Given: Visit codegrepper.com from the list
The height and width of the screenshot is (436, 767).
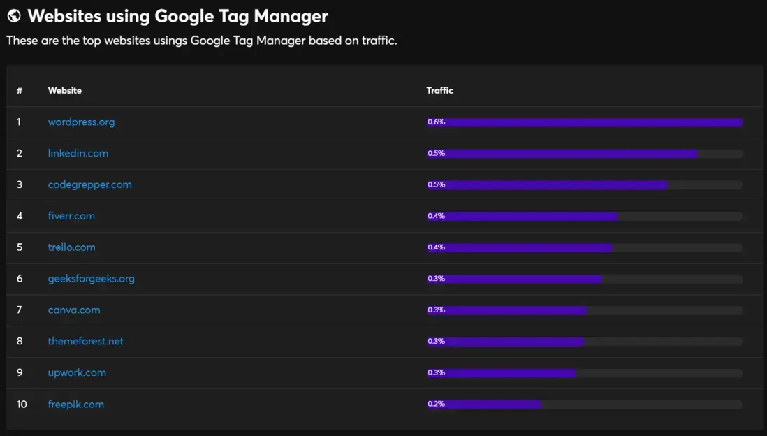Looking at the screenshot, I should 89,184.
